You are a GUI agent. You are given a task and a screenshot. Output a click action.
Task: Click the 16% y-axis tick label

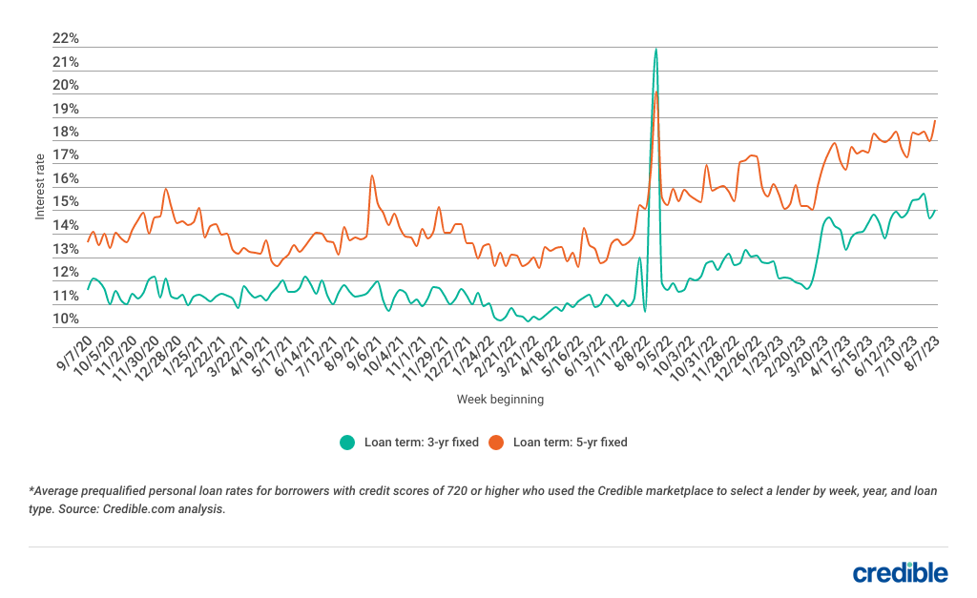[65, 179]
